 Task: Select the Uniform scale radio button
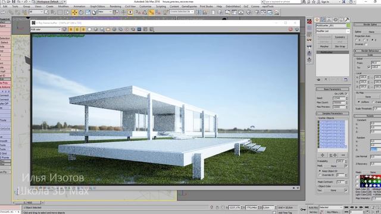point(359,102)
